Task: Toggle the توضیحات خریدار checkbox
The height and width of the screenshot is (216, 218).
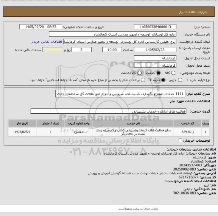Action: click(x=180, y=141)
